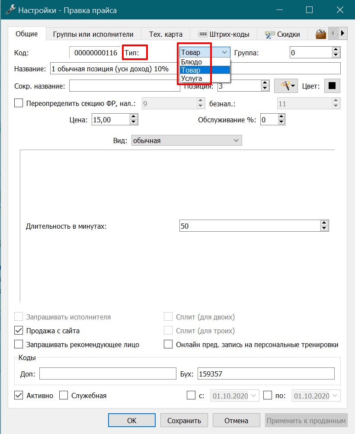Increase the Позиция value with up arrow
Screen dimensions: 355x434
(x=265, y=83)
